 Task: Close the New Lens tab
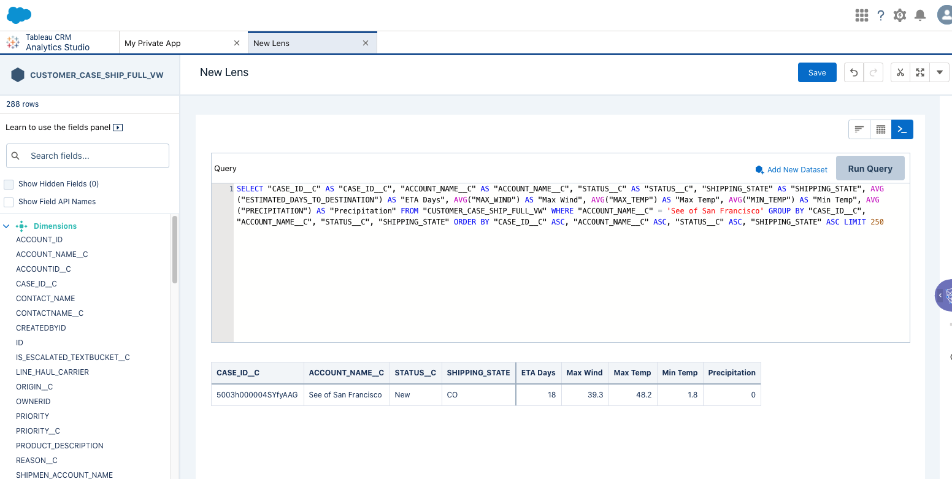366,43
